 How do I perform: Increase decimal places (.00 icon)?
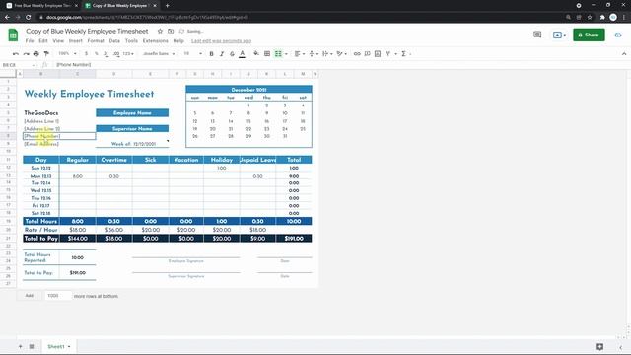click(116, 54)
